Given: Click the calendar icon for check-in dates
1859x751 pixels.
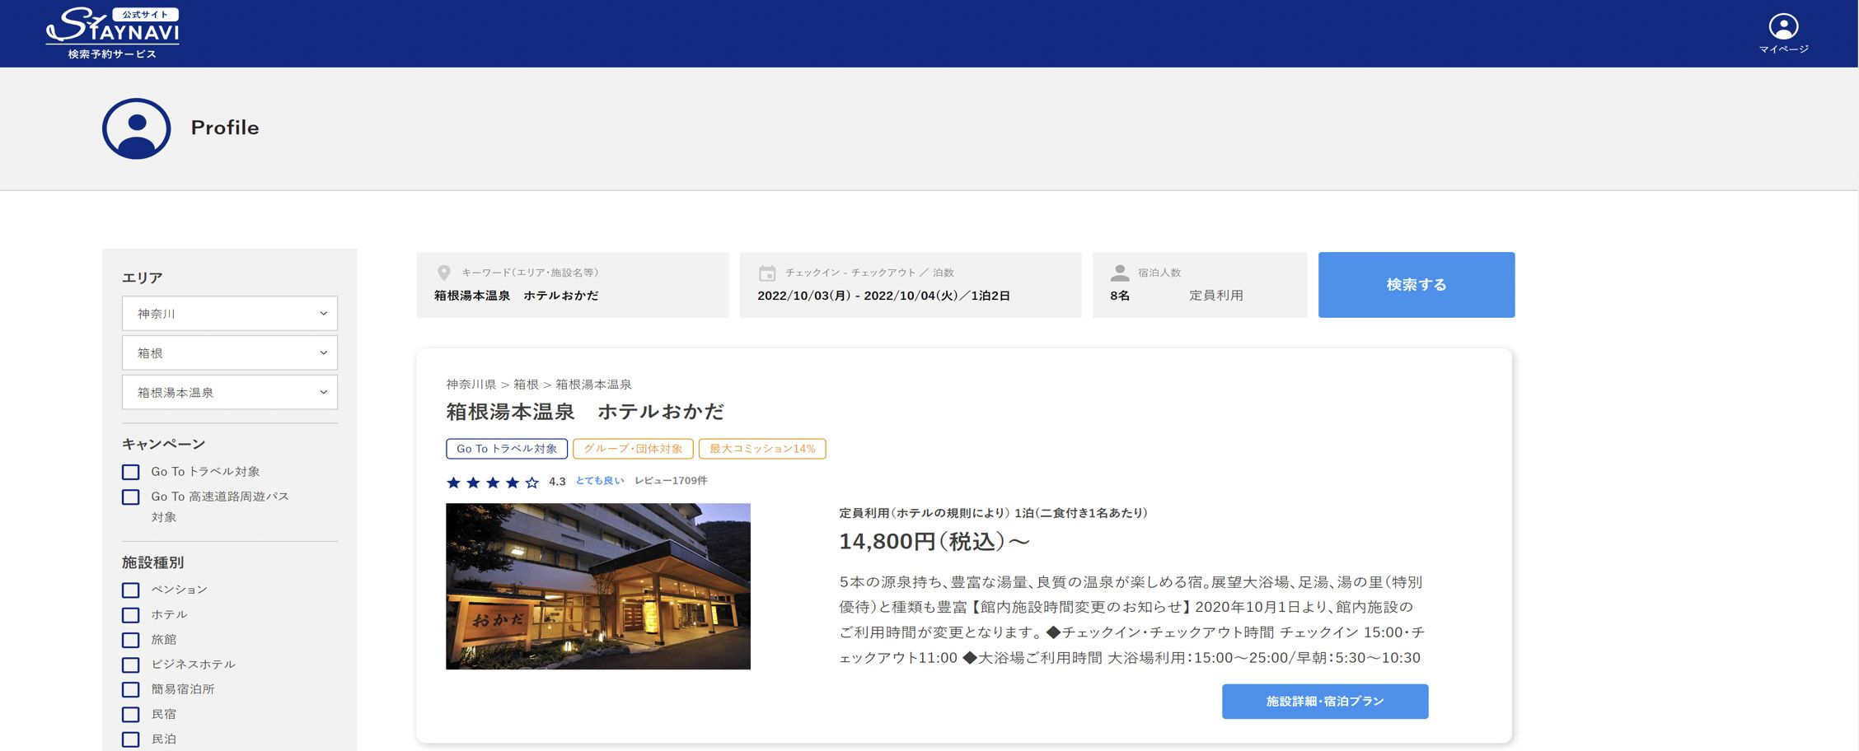Looking at the screenshot, I should pos(766,273).
